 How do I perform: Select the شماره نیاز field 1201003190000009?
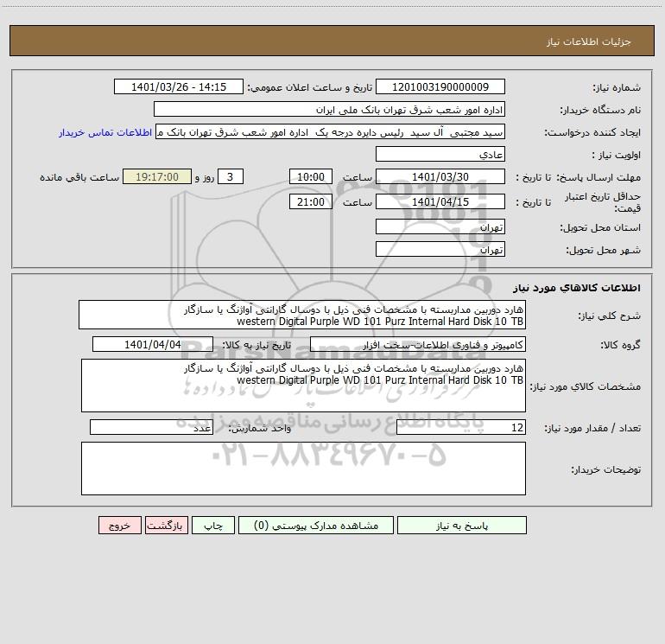click(440, 87)
